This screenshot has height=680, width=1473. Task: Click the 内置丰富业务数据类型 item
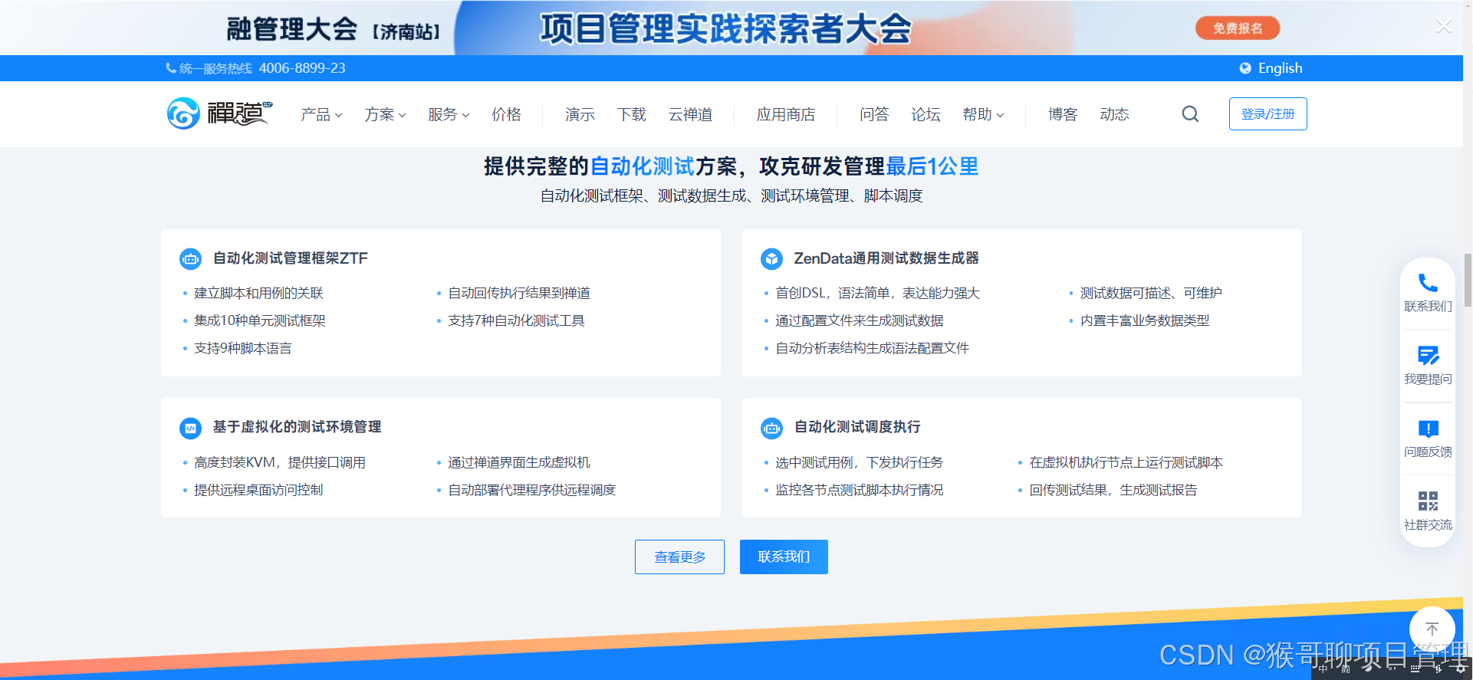pyautogui.click(x=1145, y=320)
